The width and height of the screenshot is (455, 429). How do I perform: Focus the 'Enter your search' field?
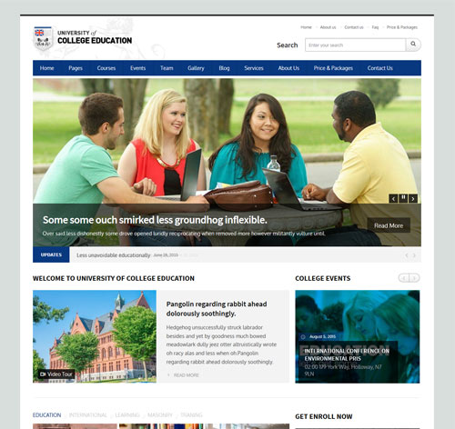(x=355, y=45)
